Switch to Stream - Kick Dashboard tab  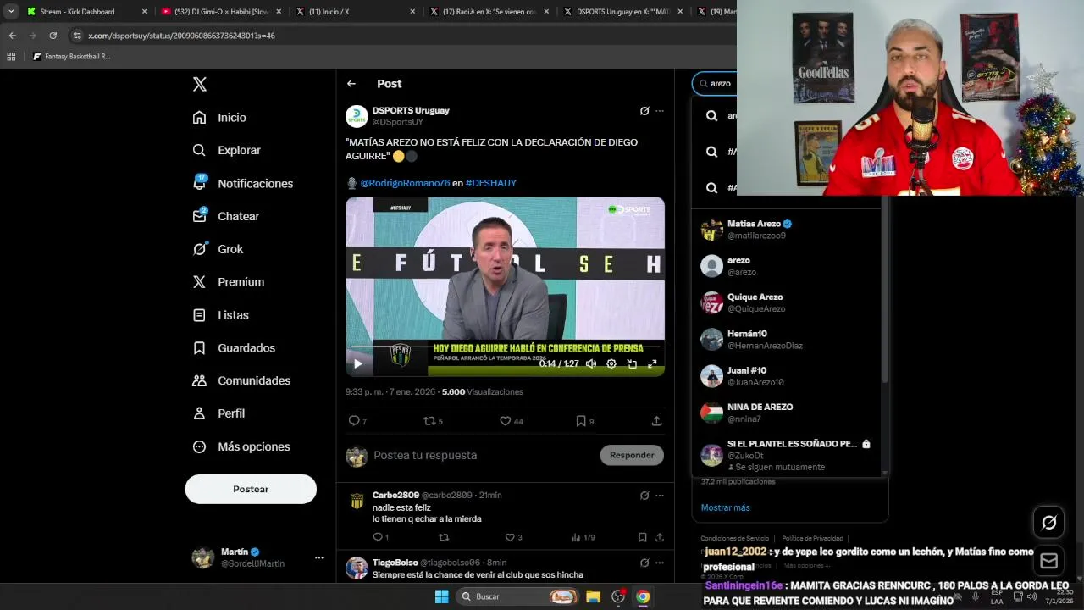coord(85,12)
